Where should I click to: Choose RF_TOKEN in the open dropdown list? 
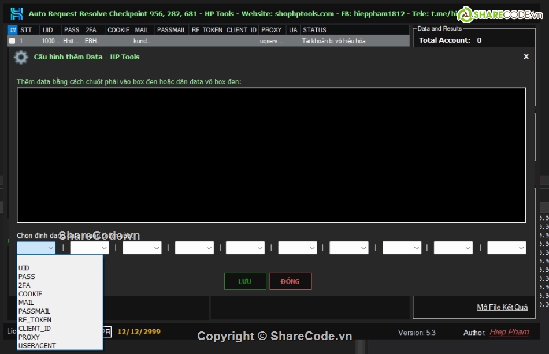[60, 320]
